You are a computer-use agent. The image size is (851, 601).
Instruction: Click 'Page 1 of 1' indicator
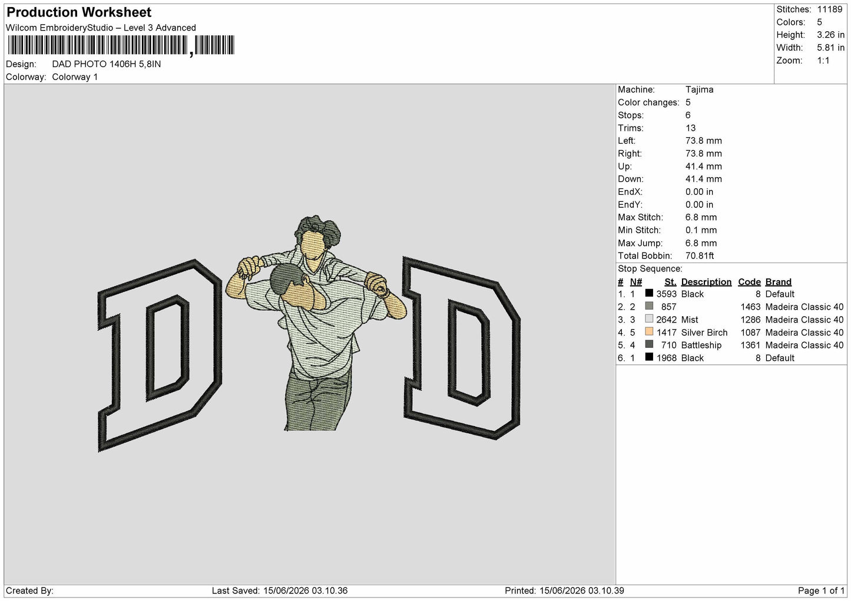pos(821,590)
